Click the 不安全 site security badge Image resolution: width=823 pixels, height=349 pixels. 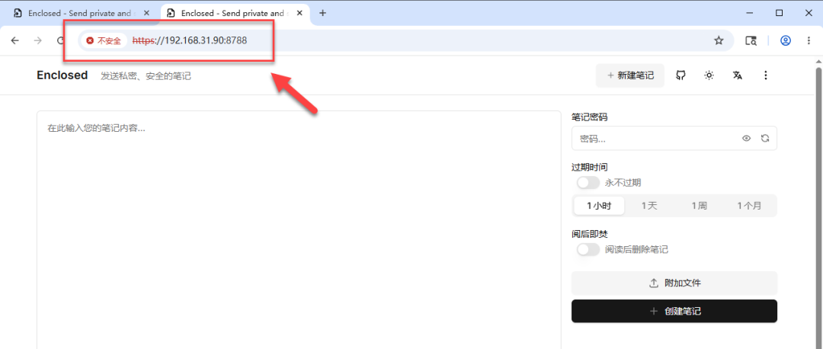[x=104, y=40]
